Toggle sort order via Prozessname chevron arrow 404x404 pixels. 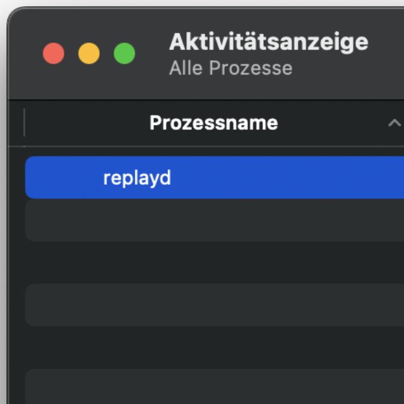click(x=395, y=122)
